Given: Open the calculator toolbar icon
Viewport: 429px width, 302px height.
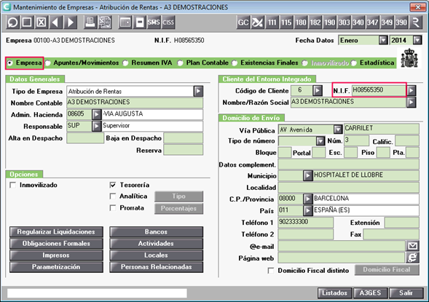Looking at the screenshot, I should 125,22.
